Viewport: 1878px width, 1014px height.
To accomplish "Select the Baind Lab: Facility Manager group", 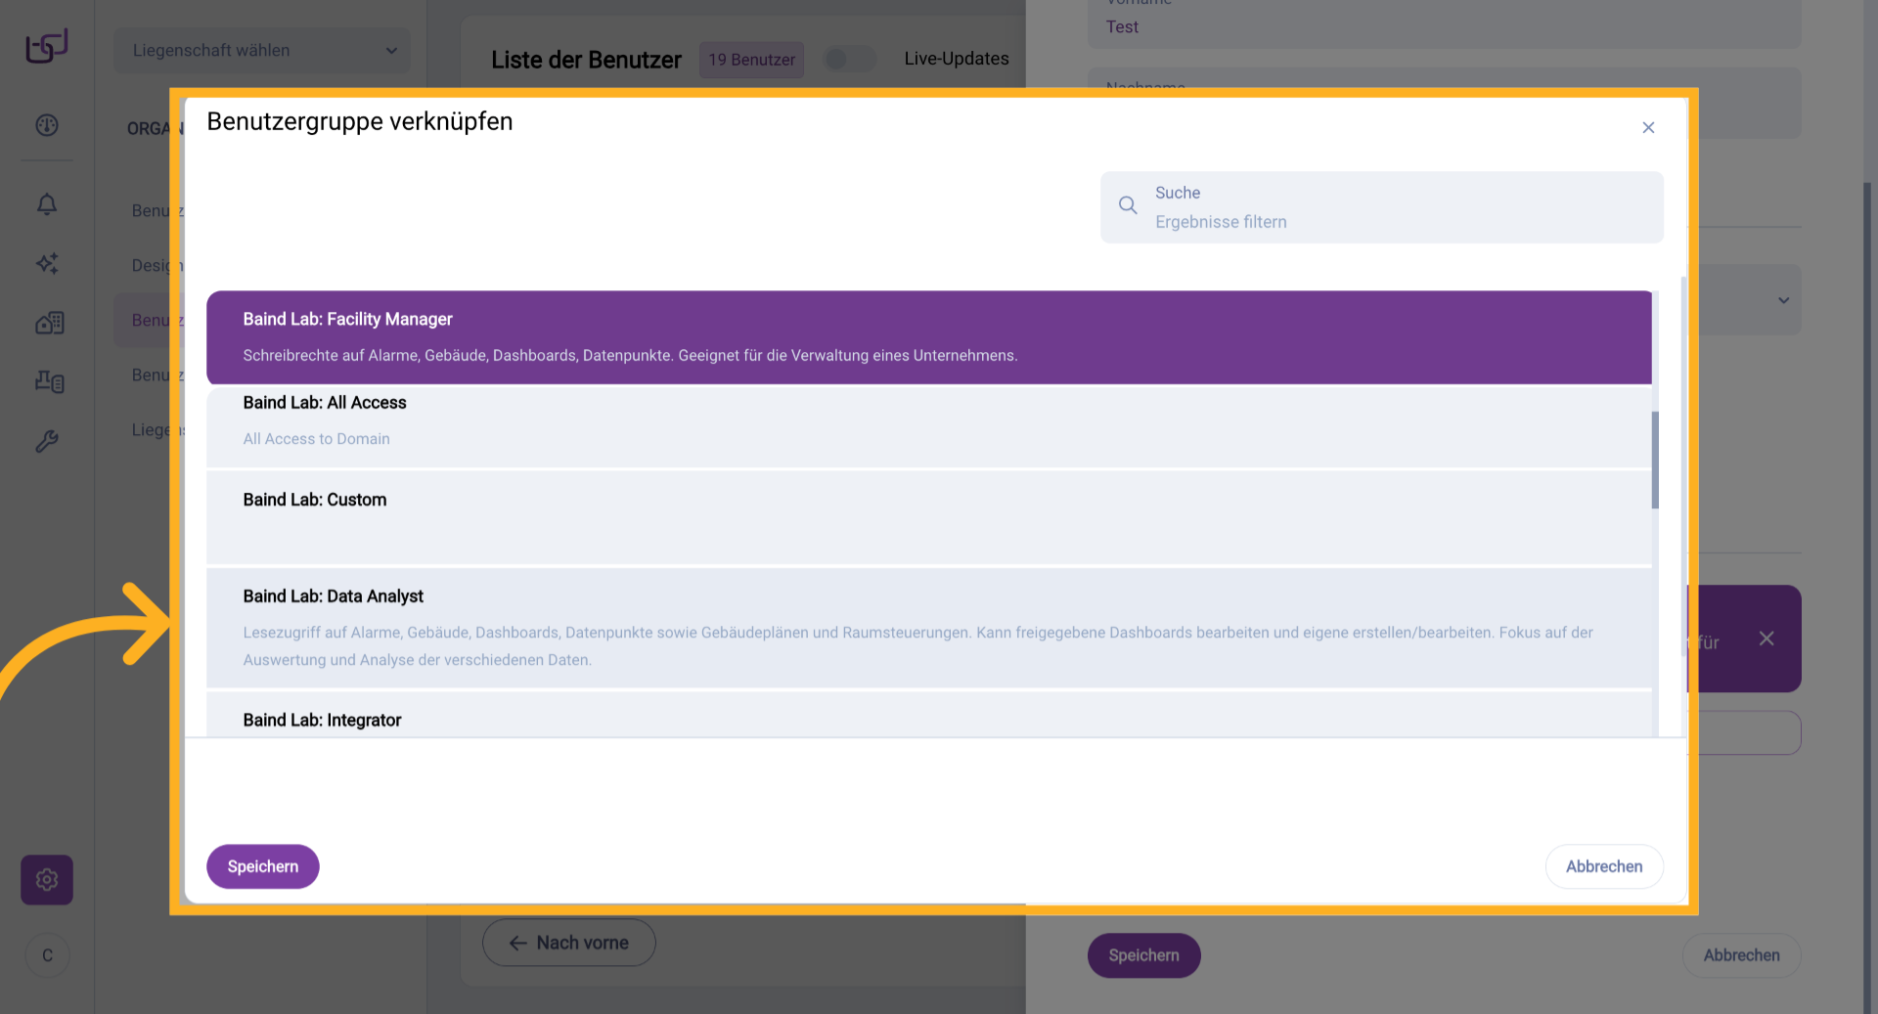I will [928, 336].
